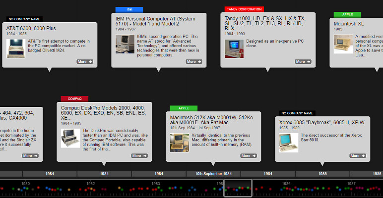Click the 1985 marker under Xerox 6085

[322, 174]
